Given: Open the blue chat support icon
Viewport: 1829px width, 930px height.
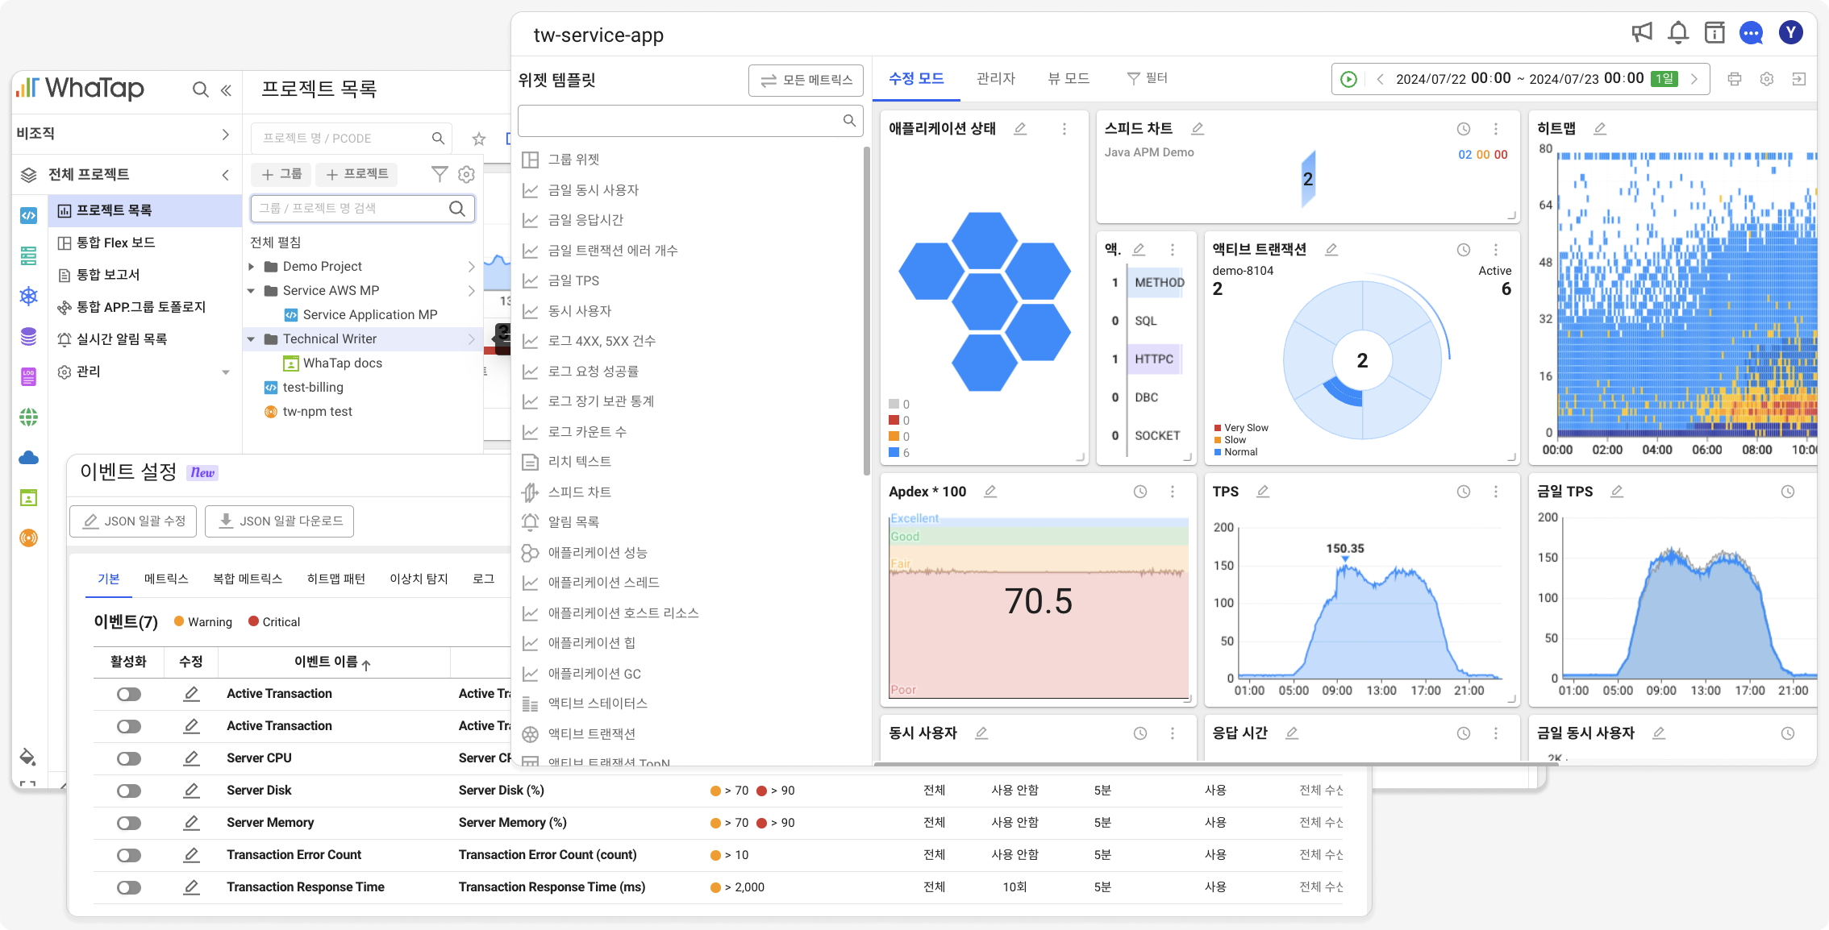Looking at the screenshot, I should point(1751,33).
